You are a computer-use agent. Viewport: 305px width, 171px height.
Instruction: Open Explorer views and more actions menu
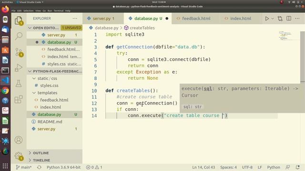[x=75, y=19]
